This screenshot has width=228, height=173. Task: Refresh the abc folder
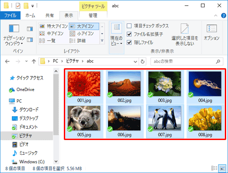coord(142,62)
